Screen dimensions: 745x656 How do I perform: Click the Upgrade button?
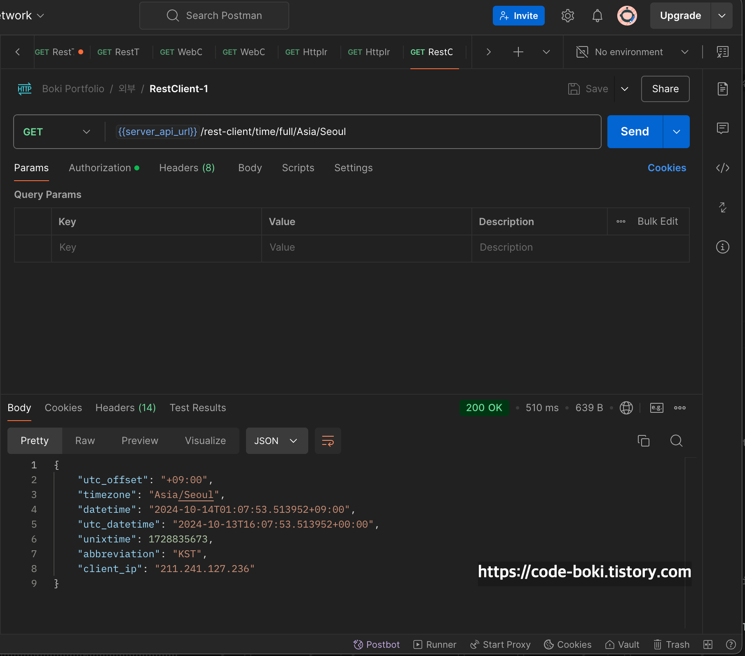pos(680,16)
